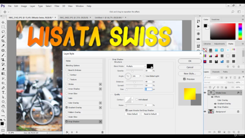Open the layer Kind filter dropdown
Screen dimensions: 245x138
(x=211, y=77)
